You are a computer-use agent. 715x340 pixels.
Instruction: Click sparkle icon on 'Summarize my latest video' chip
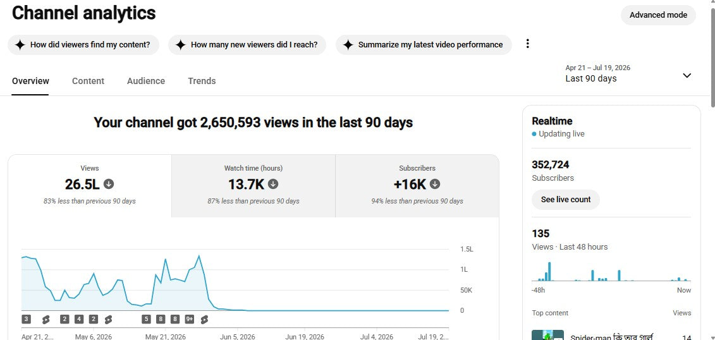348,45
